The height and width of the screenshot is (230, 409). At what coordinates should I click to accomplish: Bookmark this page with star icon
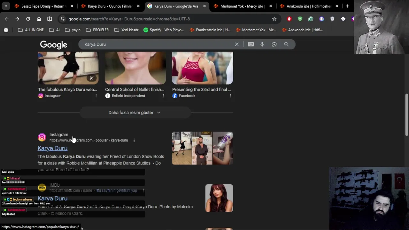tap(274, 19)
